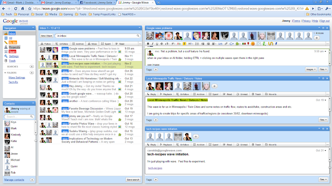The image size is (332, 186).
Task: Click the New Wave button
Action: (46, 36)
